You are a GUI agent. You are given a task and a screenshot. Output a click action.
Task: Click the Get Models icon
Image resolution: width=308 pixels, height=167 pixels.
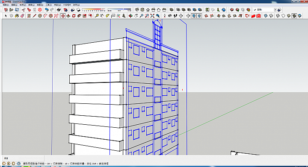pos(232,10)
